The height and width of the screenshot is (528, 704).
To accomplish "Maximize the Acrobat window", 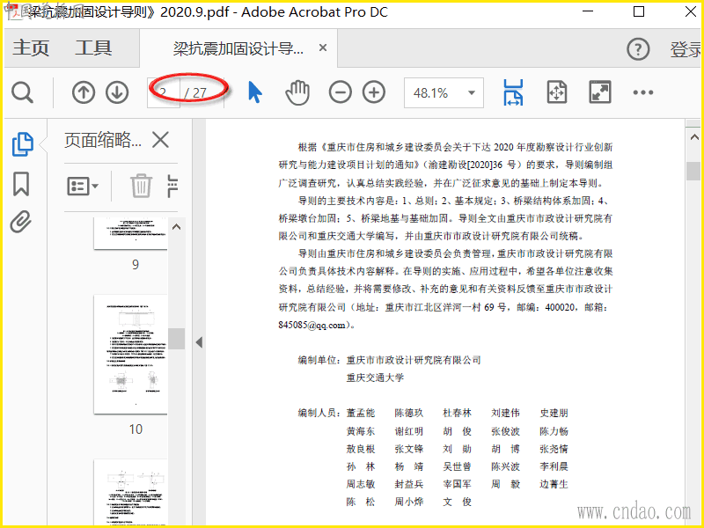I will pyautogui.click(x=639, y=11).
